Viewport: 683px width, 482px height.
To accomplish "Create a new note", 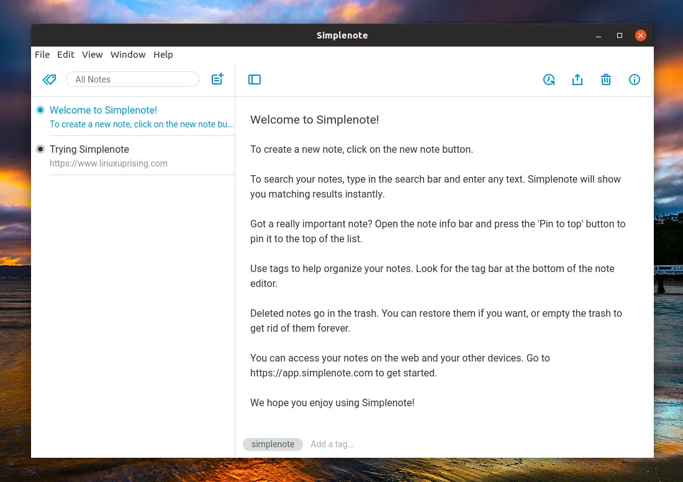I will [217, 79].
